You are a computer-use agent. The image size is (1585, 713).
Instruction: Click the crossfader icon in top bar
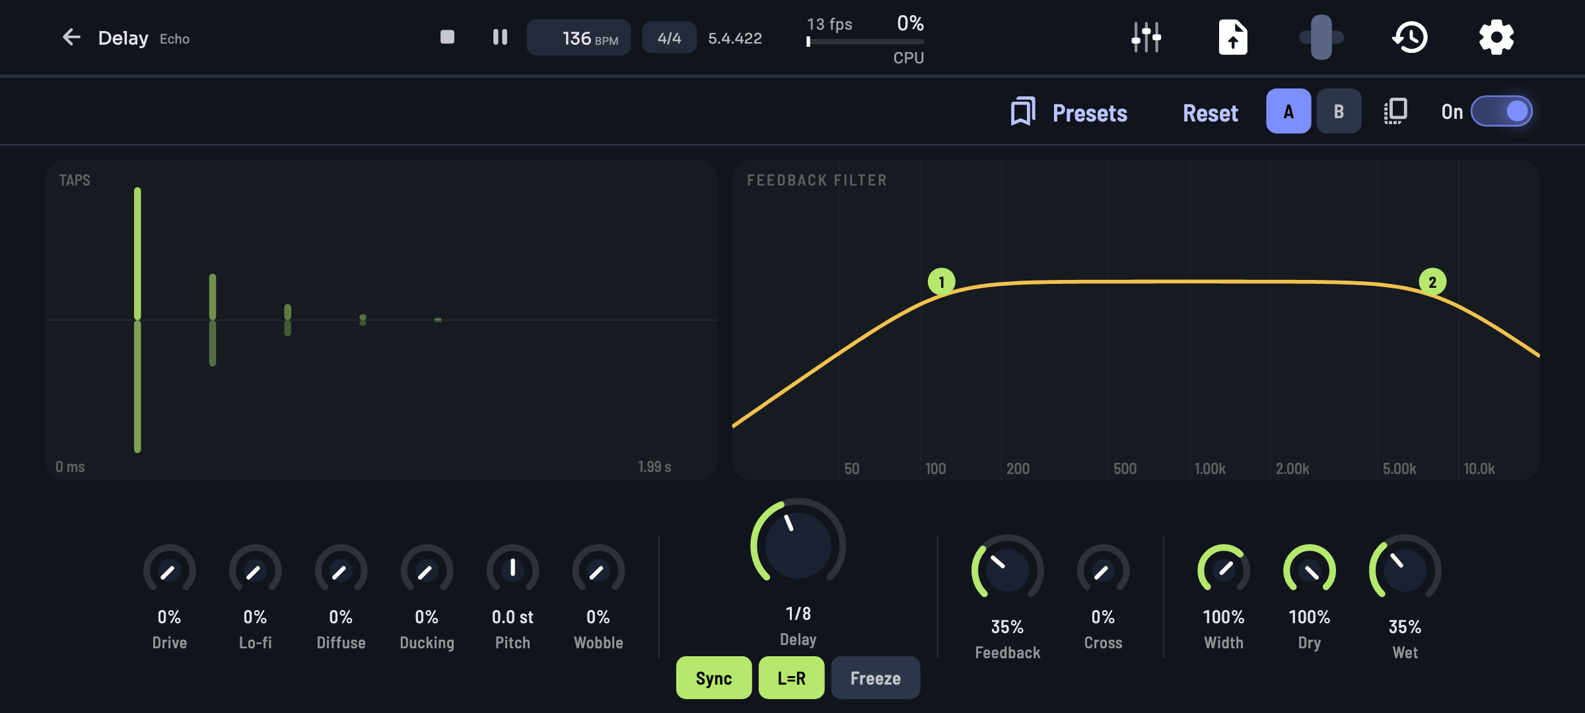(1321, 37)
